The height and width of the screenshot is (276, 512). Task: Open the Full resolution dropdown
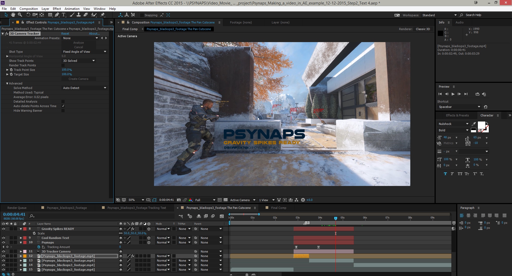205,200
